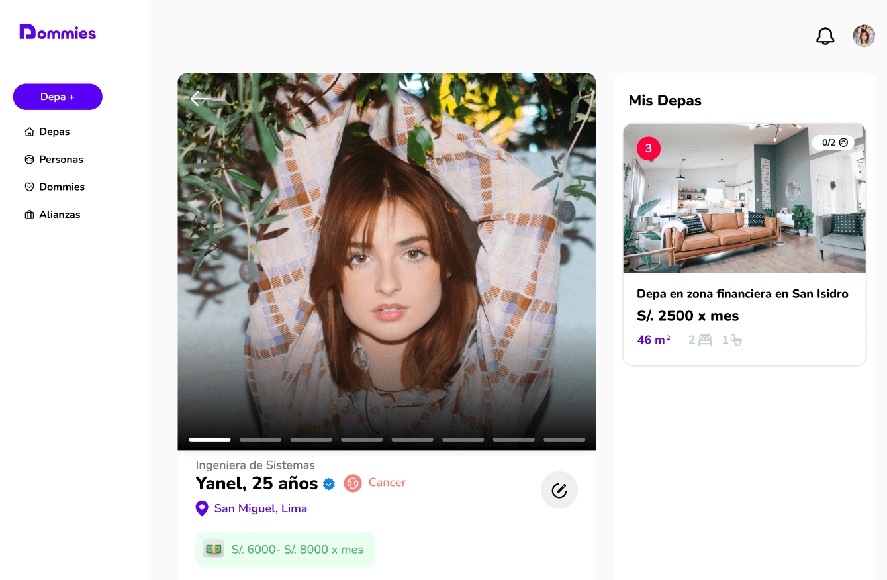Click the Depa + button
This screenshot has width=887, height=580.
click(58, 97)
